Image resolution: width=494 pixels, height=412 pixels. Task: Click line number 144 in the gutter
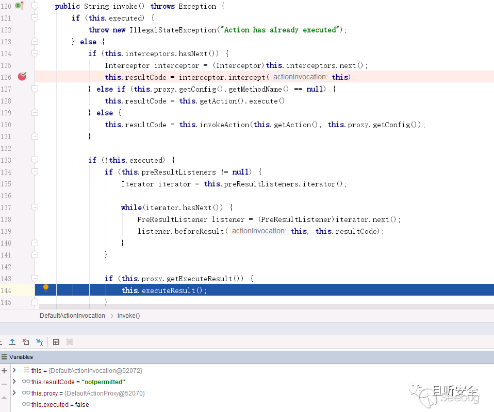[x=6, y=290]
